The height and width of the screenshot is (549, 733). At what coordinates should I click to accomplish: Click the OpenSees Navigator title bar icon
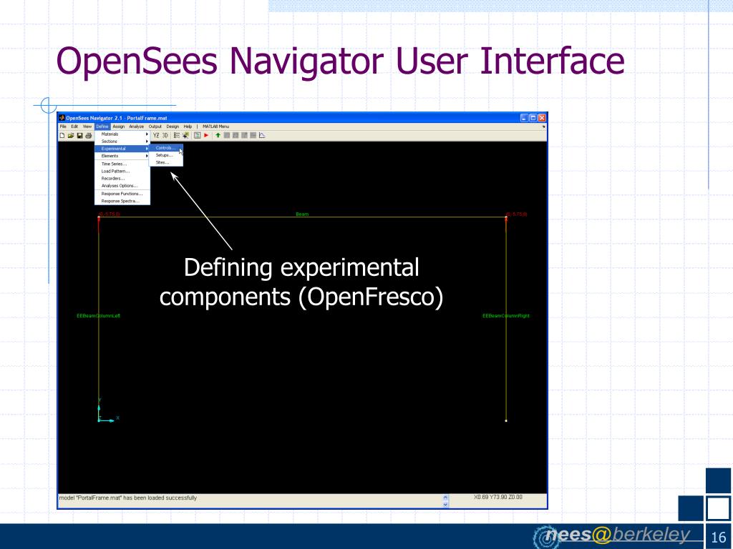tap(62, 118)
